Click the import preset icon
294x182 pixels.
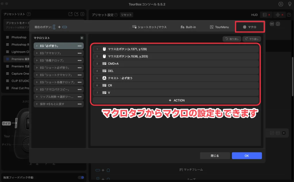[76, 14]
